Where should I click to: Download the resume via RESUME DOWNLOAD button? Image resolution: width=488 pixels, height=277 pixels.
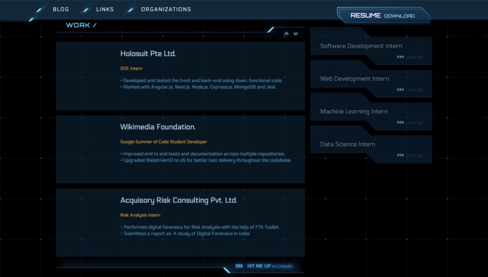(x=383, y=16)
